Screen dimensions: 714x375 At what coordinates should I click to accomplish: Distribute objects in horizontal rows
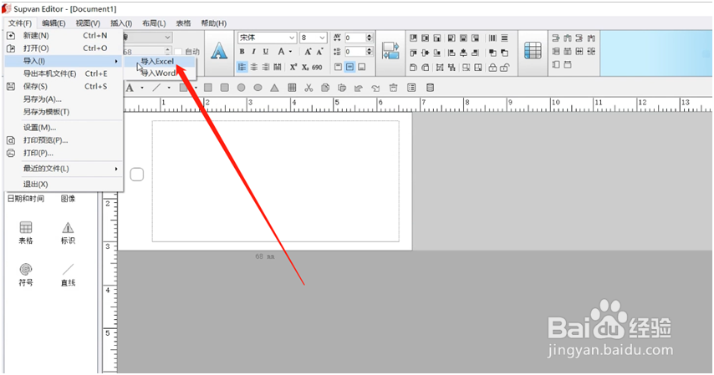[x=504, y=38]
